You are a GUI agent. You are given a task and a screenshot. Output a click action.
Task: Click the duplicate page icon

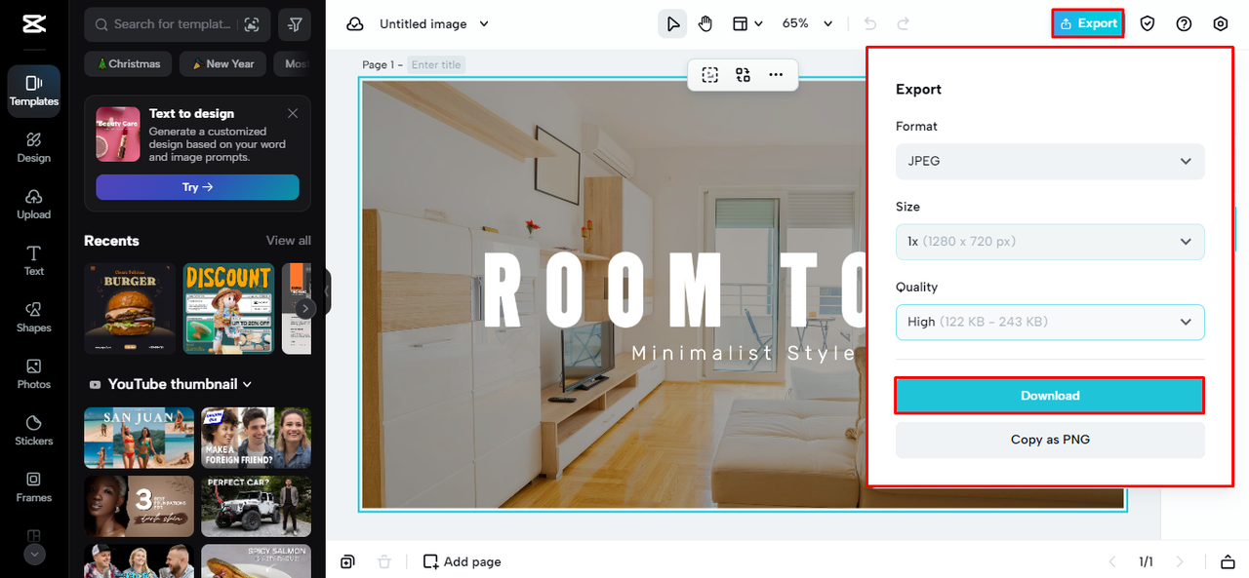pyautogui.click(x=347, y=561)
